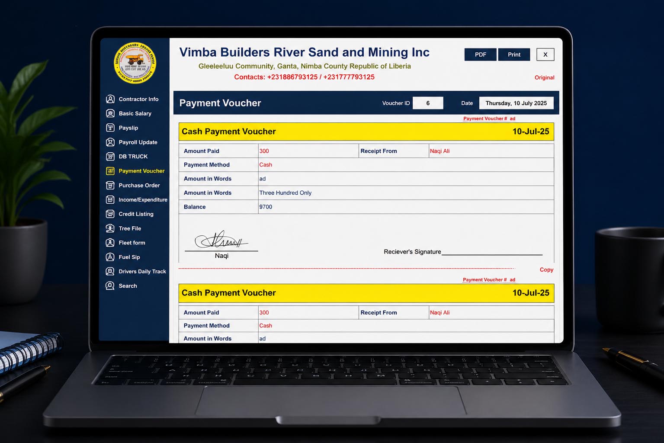Click Receipt From value Naqi Ali in original

(439, 151)
